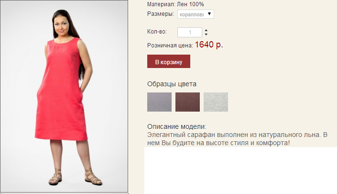Image resolution: width=337 pixels, height=194 pixels.
Task: Click the Розничная цена: label
Action: click(170, 46)
